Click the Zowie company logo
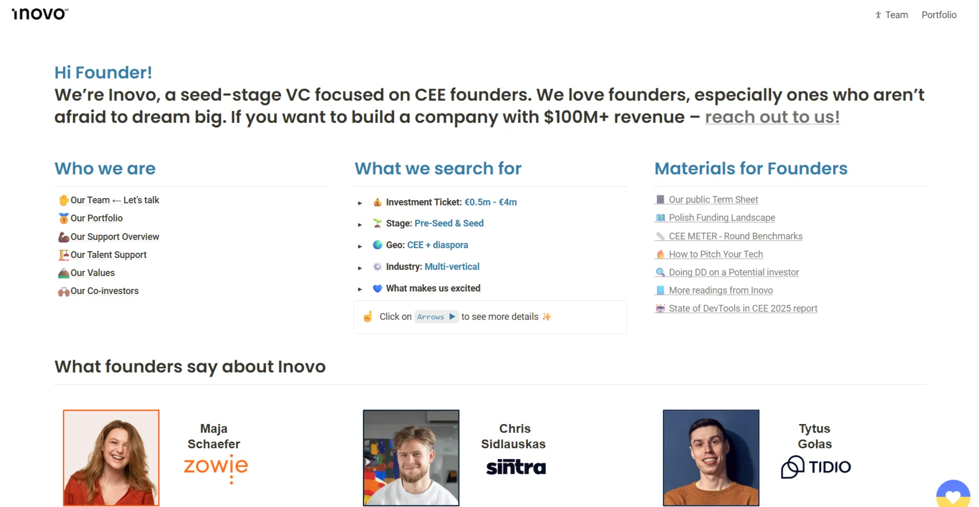979x507 pixels. pyautogui.click(x=216, y=468)
